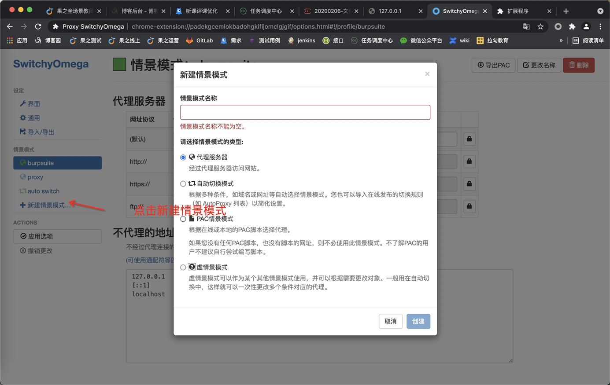Click the SwitchyOmega circle extension icon

tap(558, 26)
